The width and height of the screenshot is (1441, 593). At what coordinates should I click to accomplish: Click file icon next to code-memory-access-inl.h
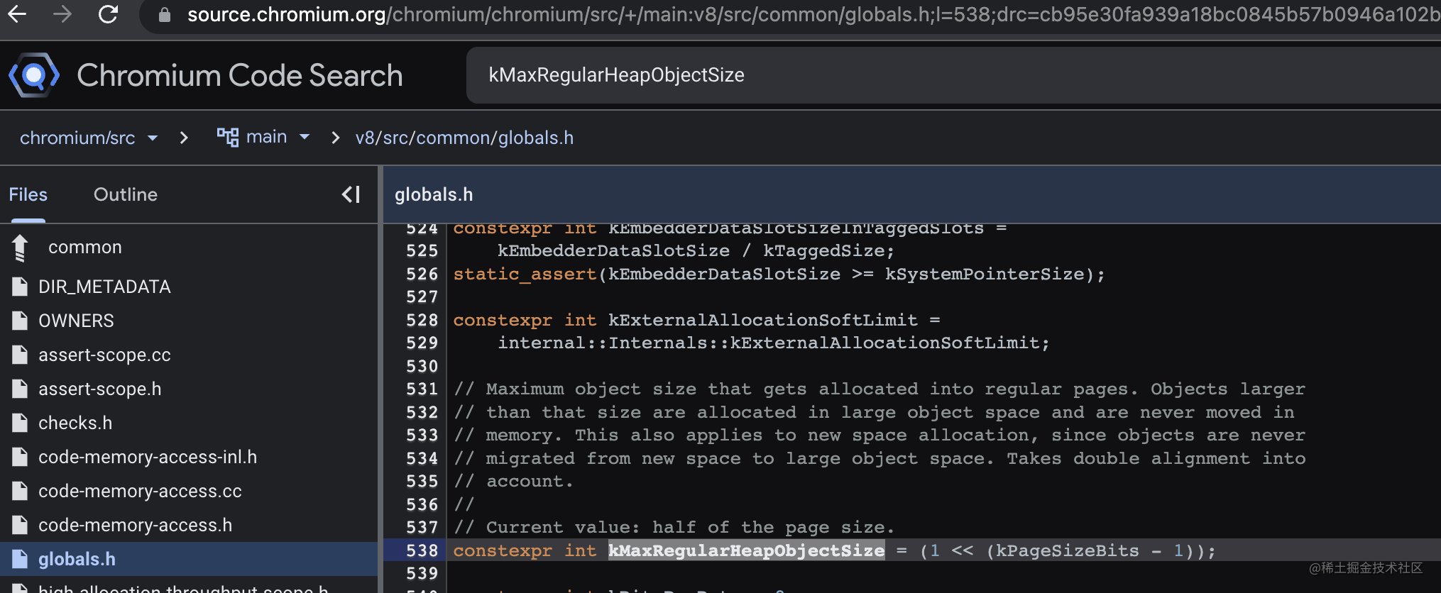(20, 457)
